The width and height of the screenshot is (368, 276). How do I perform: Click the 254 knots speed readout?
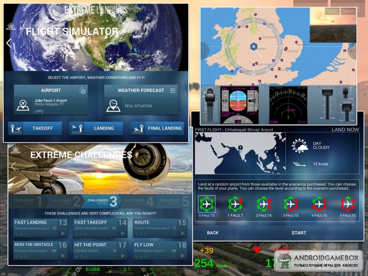point(211,264)
